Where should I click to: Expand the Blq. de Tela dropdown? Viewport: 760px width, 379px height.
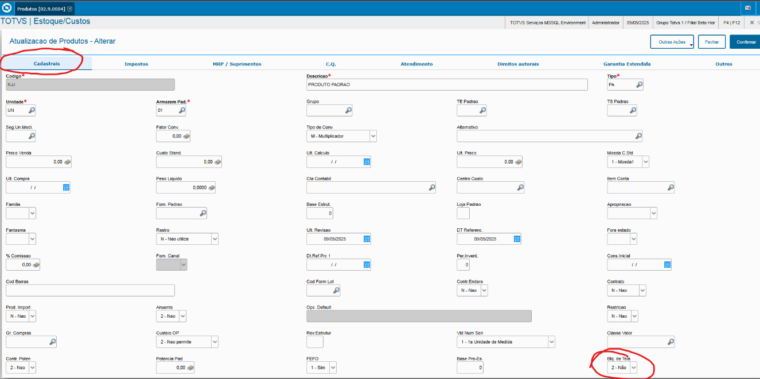tap(634, 368)
